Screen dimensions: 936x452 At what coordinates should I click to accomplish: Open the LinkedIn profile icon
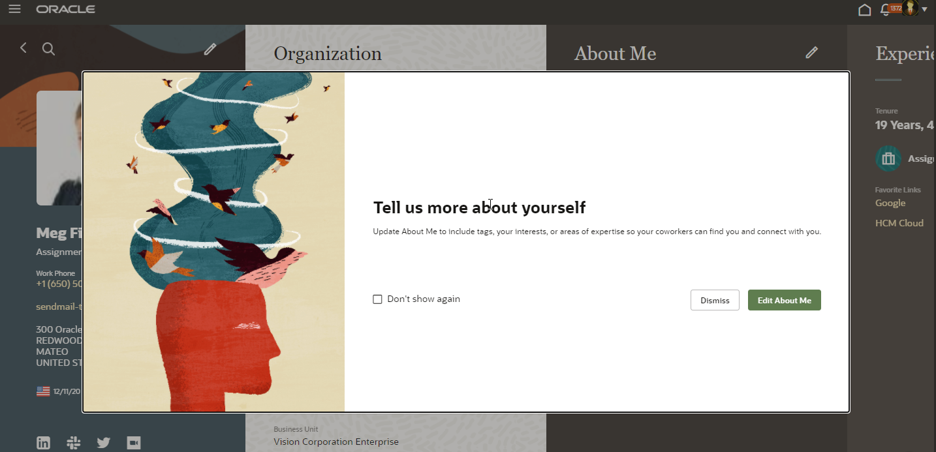(43, 443)
